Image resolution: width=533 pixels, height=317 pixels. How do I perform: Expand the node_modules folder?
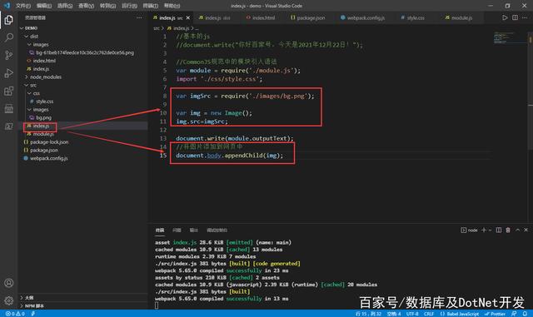pos(42,77)
